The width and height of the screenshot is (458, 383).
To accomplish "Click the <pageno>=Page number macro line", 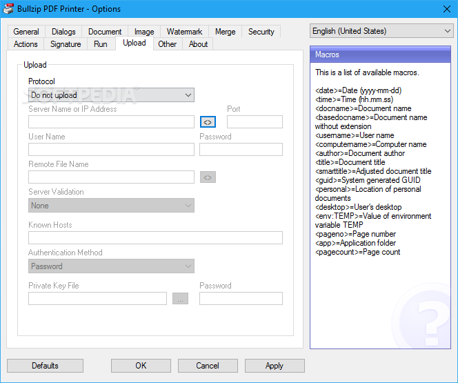I will [x=355, y=235].
